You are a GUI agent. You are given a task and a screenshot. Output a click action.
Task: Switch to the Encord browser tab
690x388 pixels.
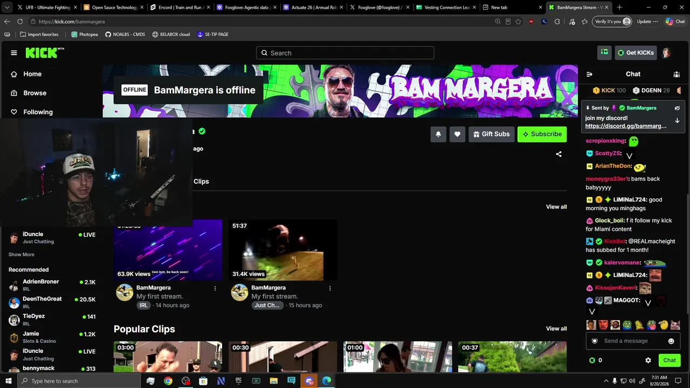(181, 8)
